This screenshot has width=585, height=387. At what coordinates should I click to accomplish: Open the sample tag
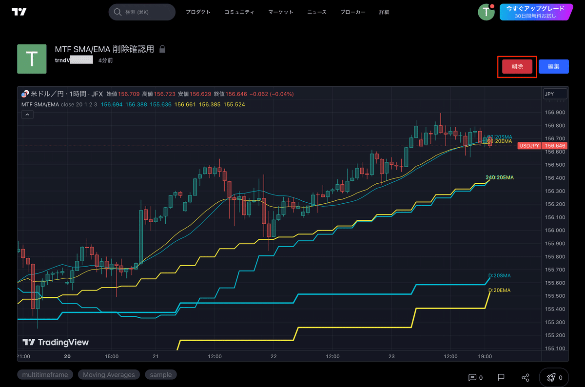click(161, 375)
